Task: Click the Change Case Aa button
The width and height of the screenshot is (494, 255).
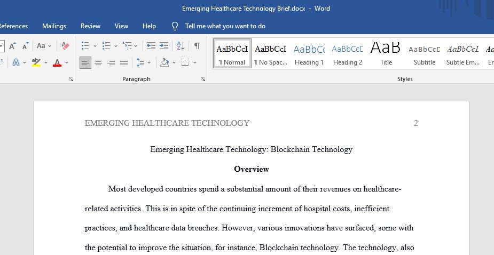Action: (x=41, y=46)
